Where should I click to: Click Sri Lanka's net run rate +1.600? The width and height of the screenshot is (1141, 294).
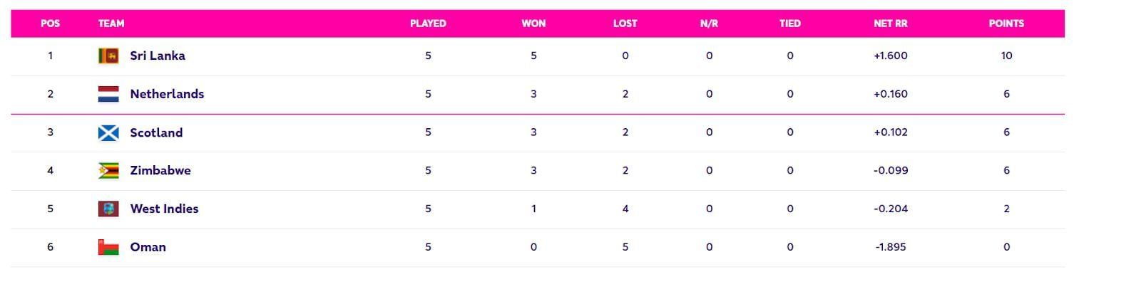[x=890, y=56]
